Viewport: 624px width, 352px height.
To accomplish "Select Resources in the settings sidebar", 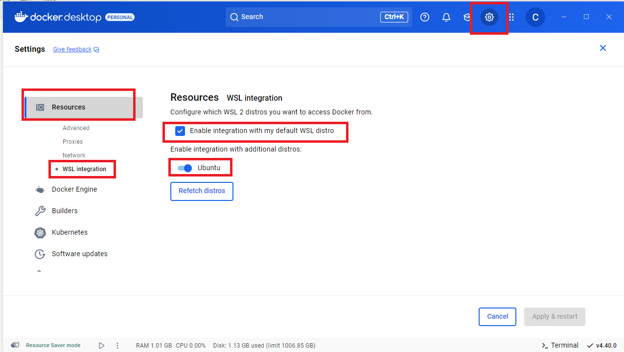I will click(x=84, y=107).
